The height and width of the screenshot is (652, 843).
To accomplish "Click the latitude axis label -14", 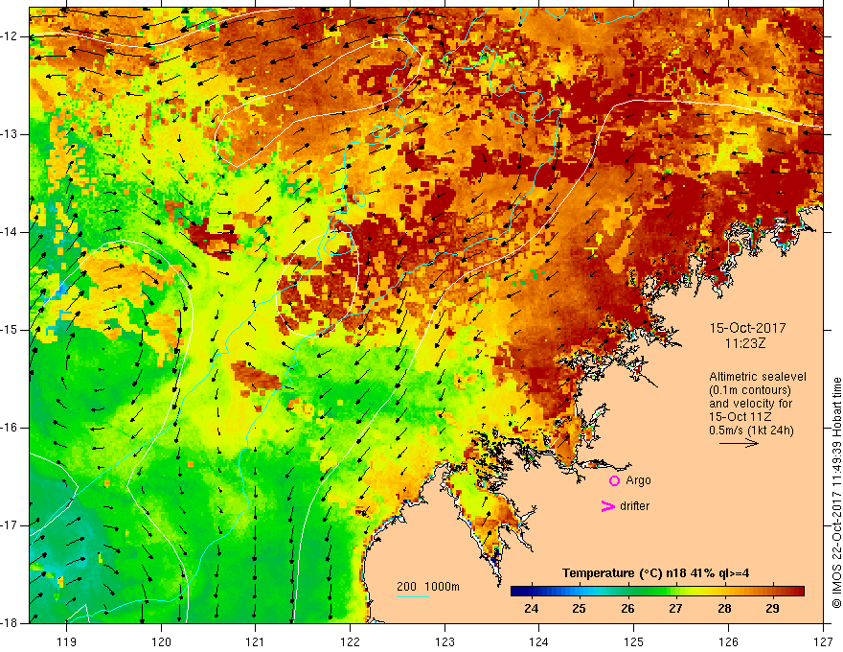I will point(10,232).
